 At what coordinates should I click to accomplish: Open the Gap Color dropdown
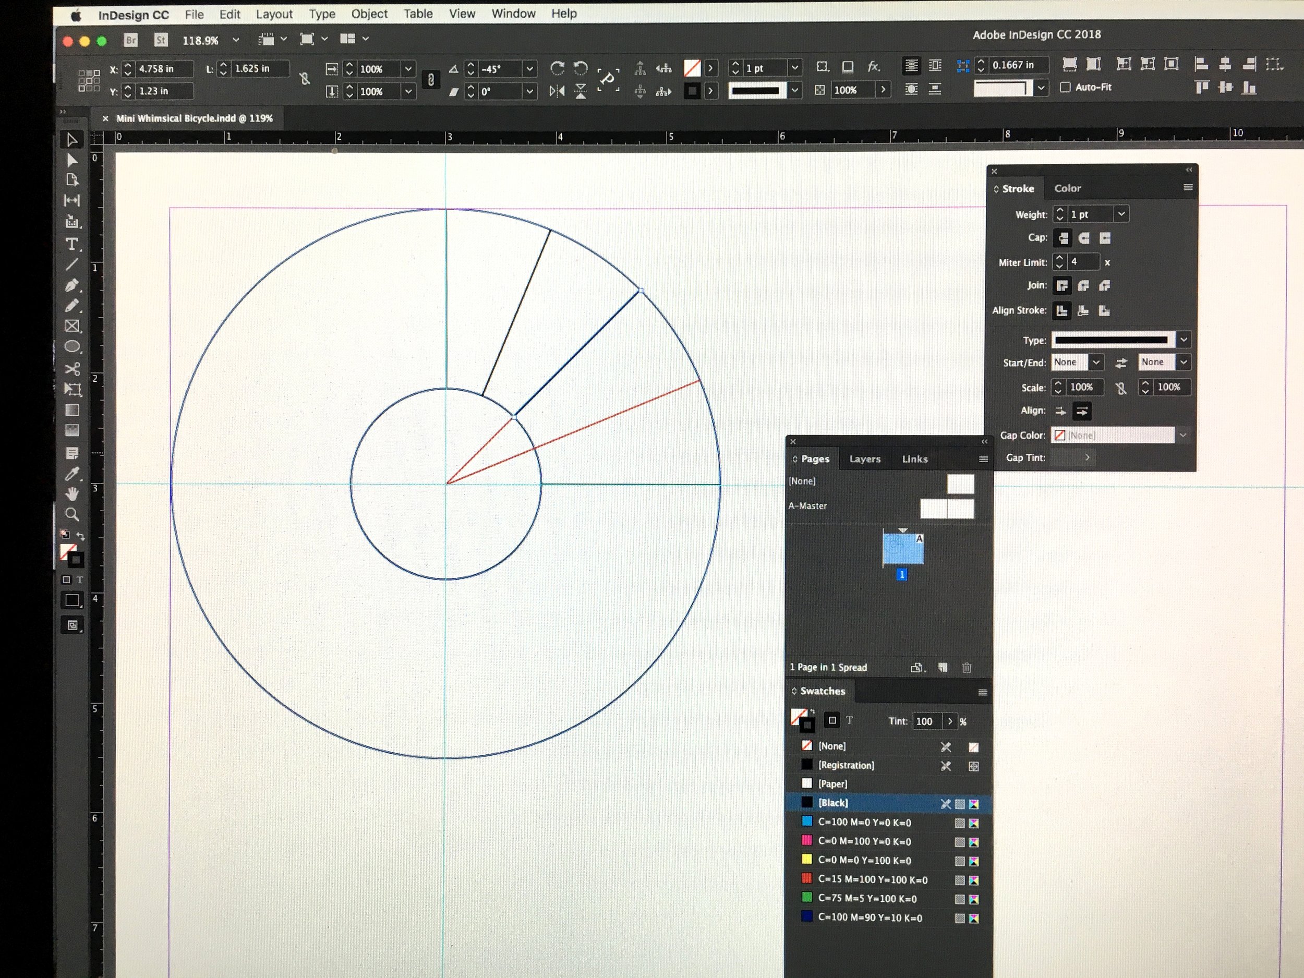coord(1182,435)
